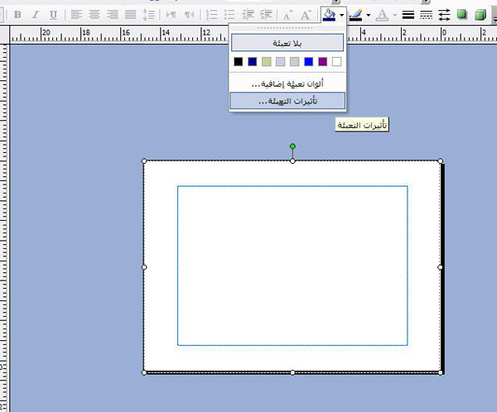Open 'تأثيرات التعبئة...' fill effects entry
The height and width of the screenshot is (412, 497).
287,101
